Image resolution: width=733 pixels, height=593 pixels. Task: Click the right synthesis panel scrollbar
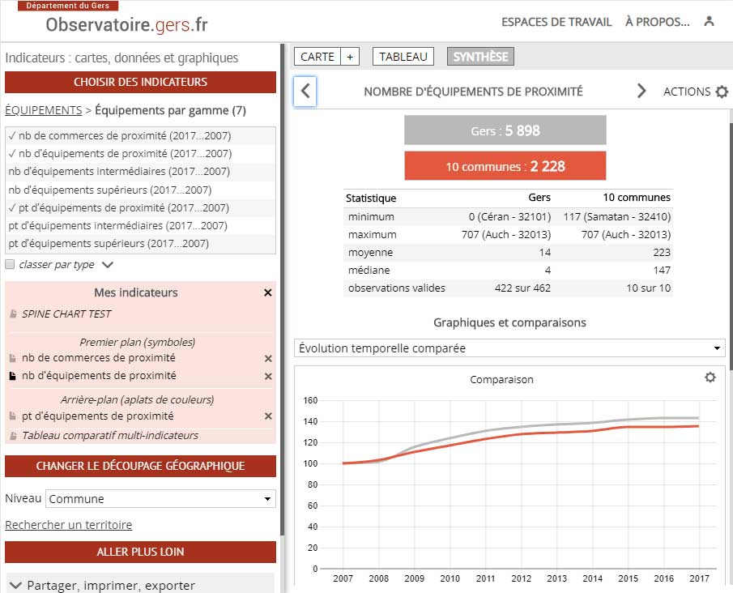(731, 245)
